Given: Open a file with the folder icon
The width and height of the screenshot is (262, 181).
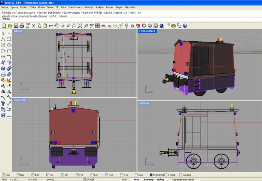Looking at the screenshot, I should [x=10, y=26].
